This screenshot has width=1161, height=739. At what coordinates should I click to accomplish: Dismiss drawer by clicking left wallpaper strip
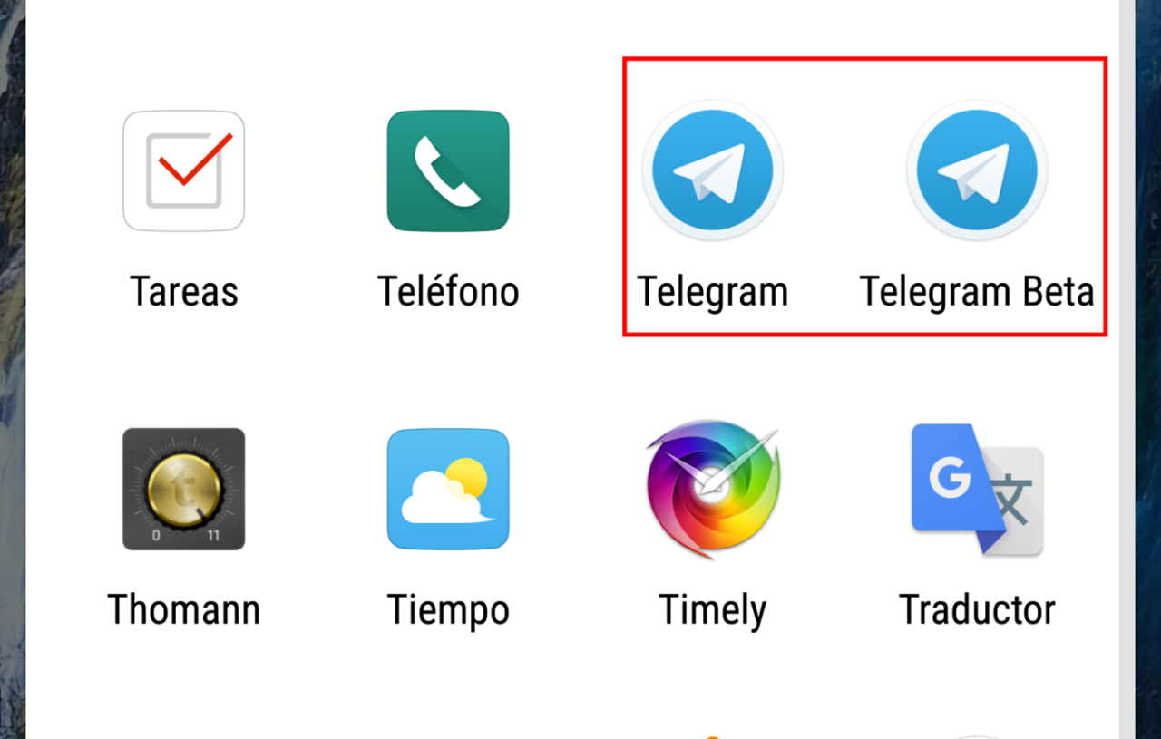[x=13, y=369]
